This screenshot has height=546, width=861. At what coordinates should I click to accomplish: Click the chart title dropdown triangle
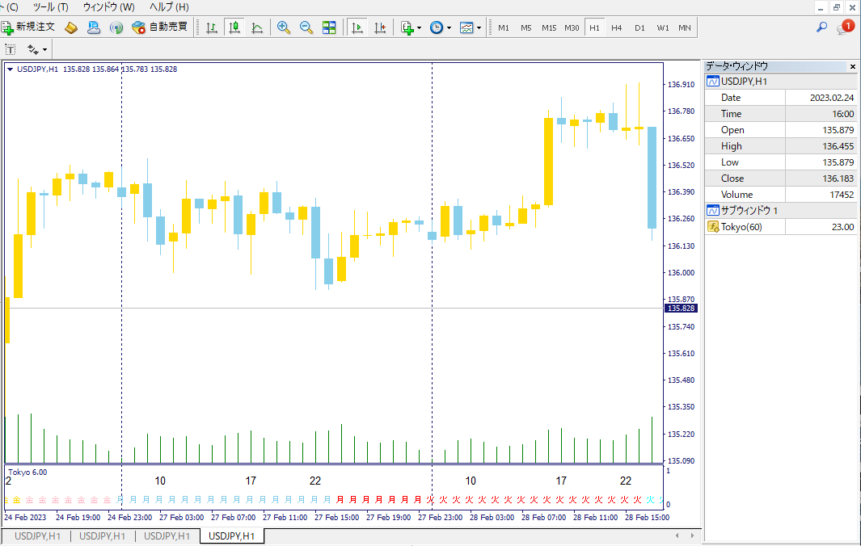[10, 69]
